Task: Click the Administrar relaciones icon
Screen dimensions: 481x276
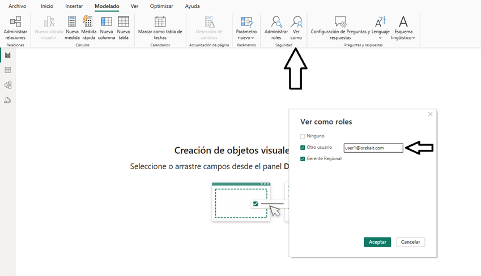Action: click(15, 22)
